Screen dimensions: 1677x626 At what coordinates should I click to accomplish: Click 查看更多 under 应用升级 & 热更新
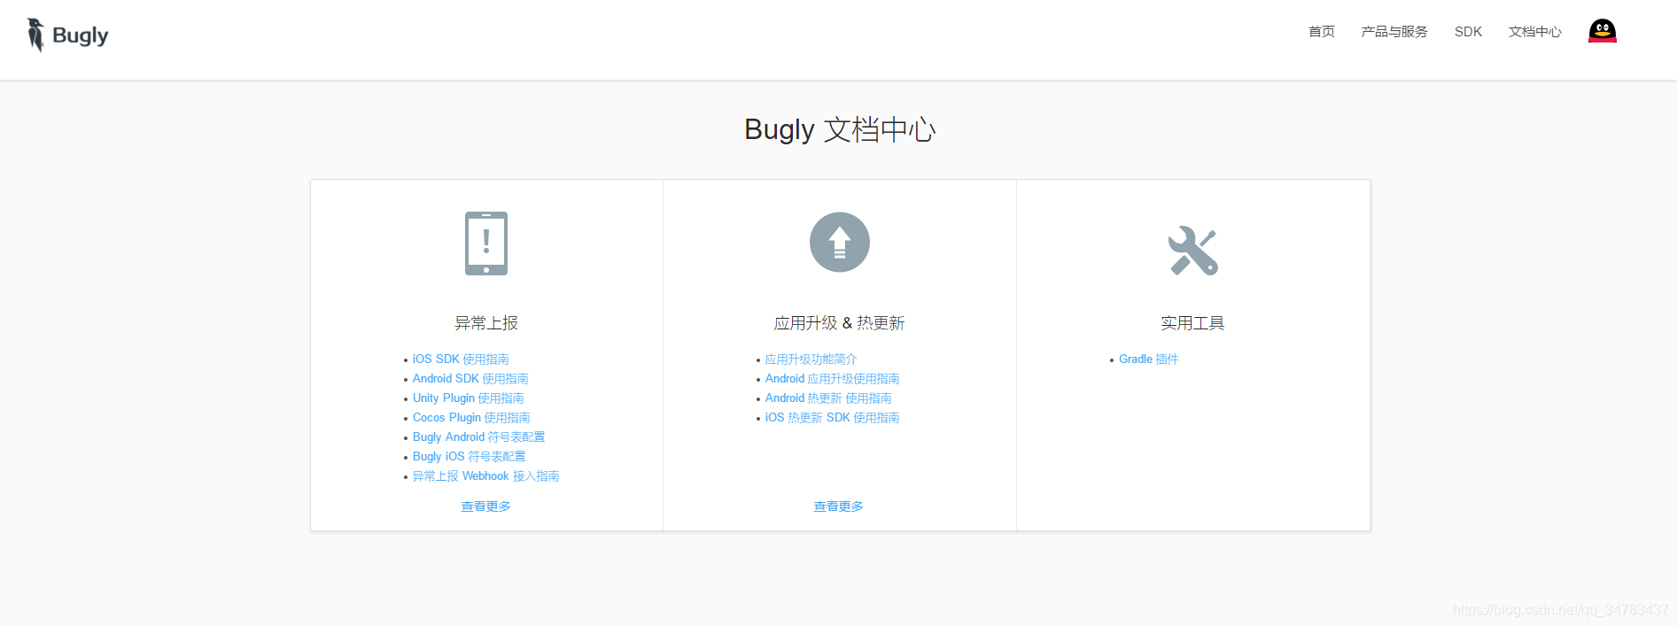coord(838,506)
